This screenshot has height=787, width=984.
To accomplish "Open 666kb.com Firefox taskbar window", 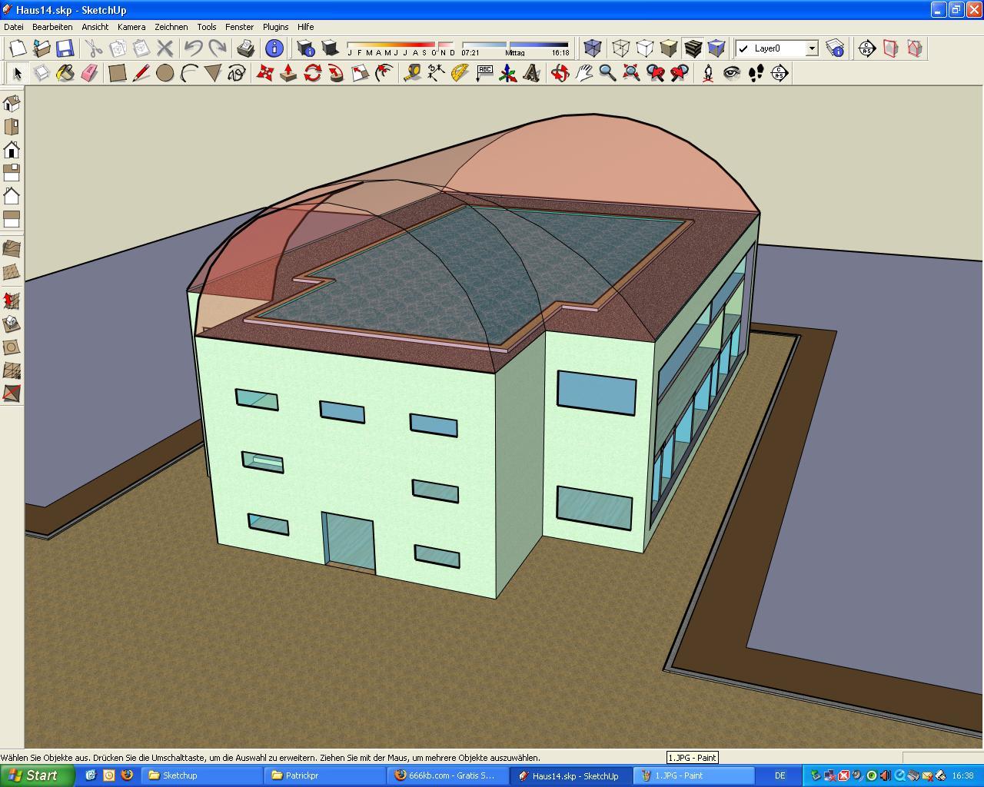I will [448, 775].
